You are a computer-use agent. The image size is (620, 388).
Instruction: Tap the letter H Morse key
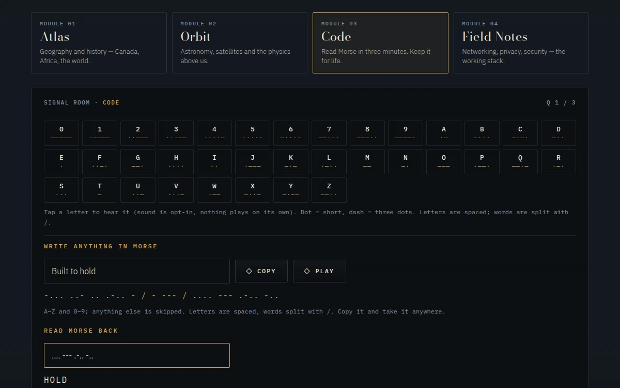pos(176,161)
